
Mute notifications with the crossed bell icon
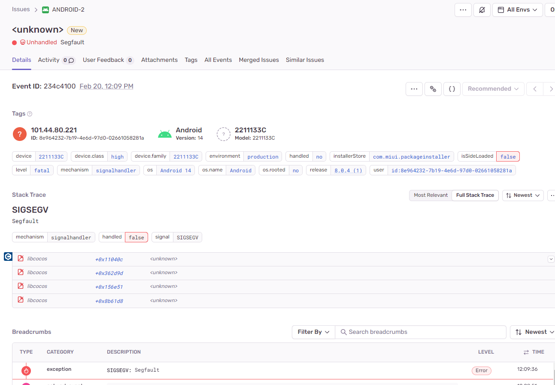tap(482, 10)
